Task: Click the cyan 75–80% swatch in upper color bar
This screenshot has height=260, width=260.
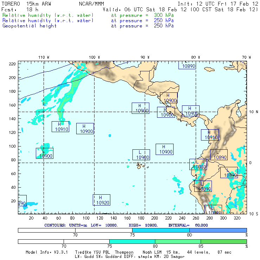Action: 161,230
